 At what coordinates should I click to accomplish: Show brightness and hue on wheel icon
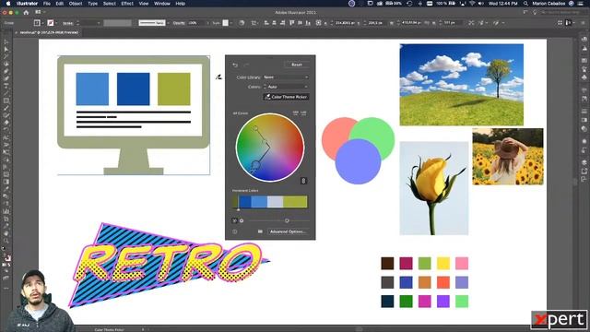click(303, 113)
